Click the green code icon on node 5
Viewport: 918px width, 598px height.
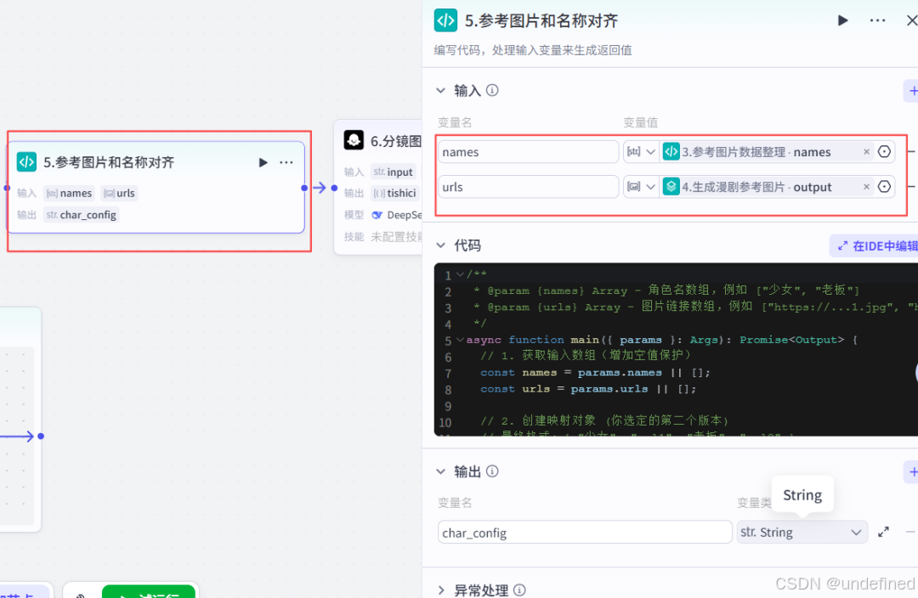pyautogui.click(x=25, y=161)
